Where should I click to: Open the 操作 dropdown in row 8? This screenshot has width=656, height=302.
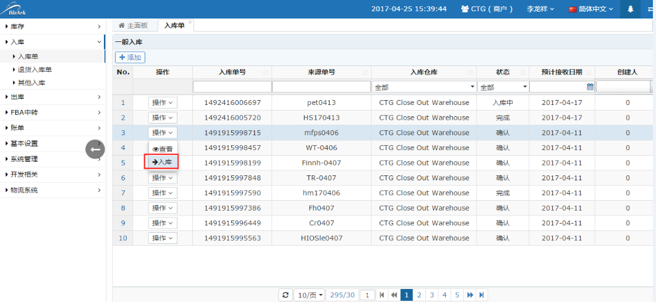pyautogui.click(x=163, y=208)
